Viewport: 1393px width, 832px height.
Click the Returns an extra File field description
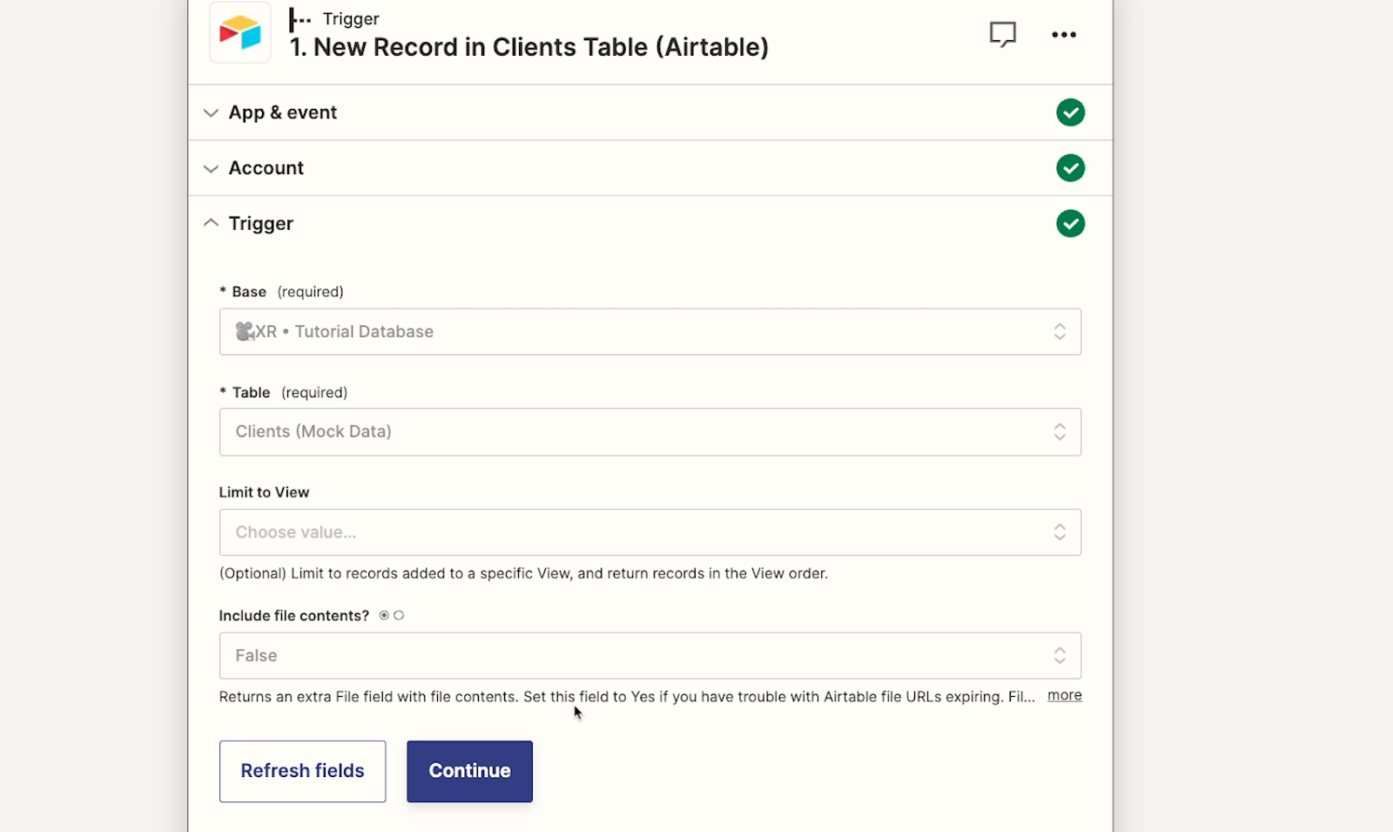pyautogui.click(x=627, y=697)
